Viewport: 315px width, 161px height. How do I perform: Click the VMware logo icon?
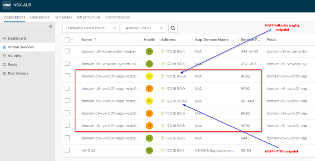[x=6, y=5]
